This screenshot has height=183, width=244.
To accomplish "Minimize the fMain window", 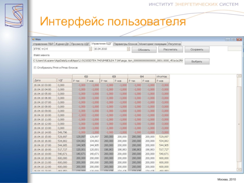I will tap(228, 40).
